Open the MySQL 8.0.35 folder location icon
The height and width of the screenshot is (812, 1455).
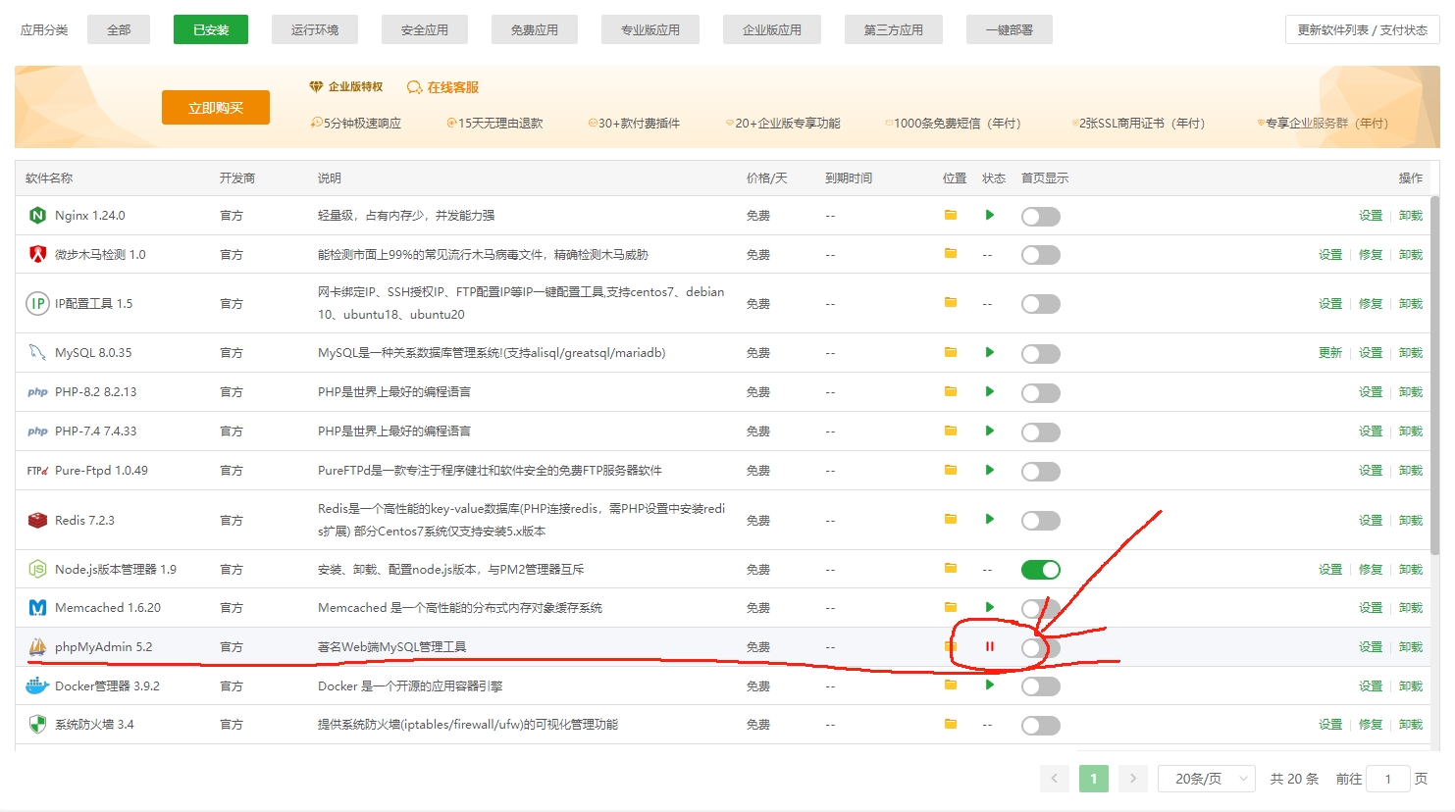[950, 352]
